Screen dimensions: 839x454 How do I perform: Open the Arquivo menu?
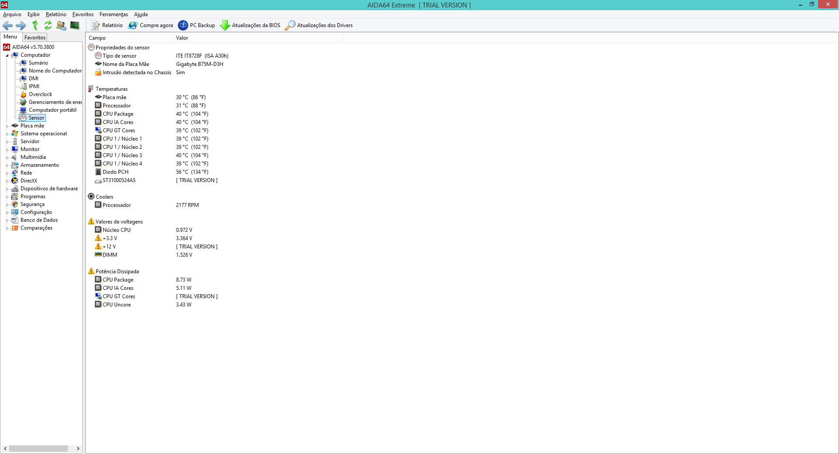coord(12,14)
